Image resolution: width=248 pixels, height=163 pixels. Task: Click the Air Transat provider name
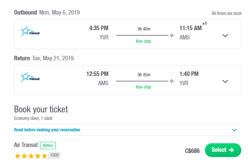click(x=26, y=145)
